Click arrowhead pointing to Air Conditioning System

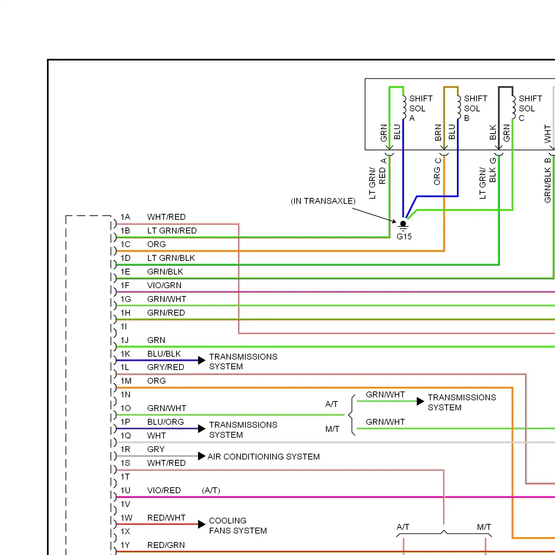[202, 456]
